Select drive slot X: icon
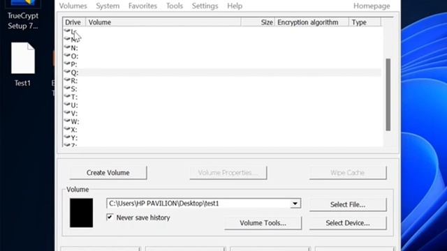This screenshot has width=447, height=251. pyautogui.click(x=67, y=128)
